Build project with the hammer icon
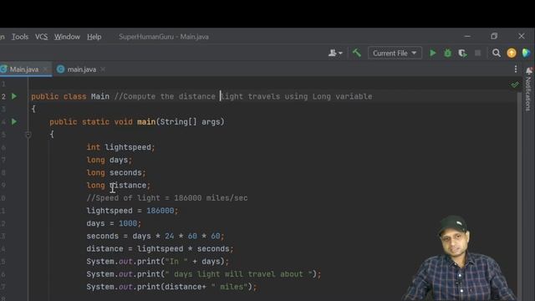 coord(357,53)
